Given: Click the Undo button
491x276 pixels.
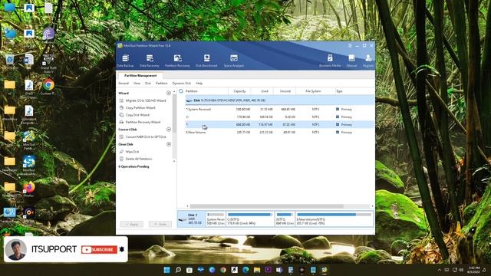Looking at the screenshot, I should pyautogui.click(x=160, y=224).
